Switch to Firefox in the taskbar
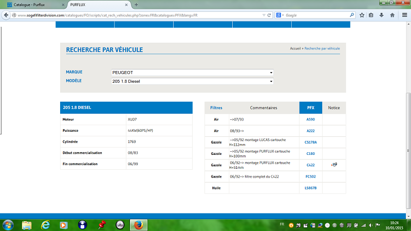Viewport: 411px width, 231px height. point(139,225)
